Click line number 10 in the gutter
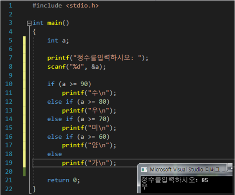The image size is (235, 195). point(9,84)
